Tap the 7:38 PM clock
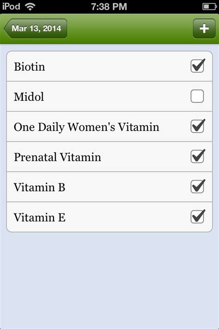 click(x=109, y=7)
